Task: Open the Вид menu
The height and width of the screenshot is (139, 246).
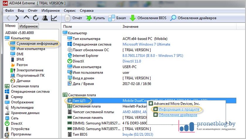Action: tap(21, 11)
